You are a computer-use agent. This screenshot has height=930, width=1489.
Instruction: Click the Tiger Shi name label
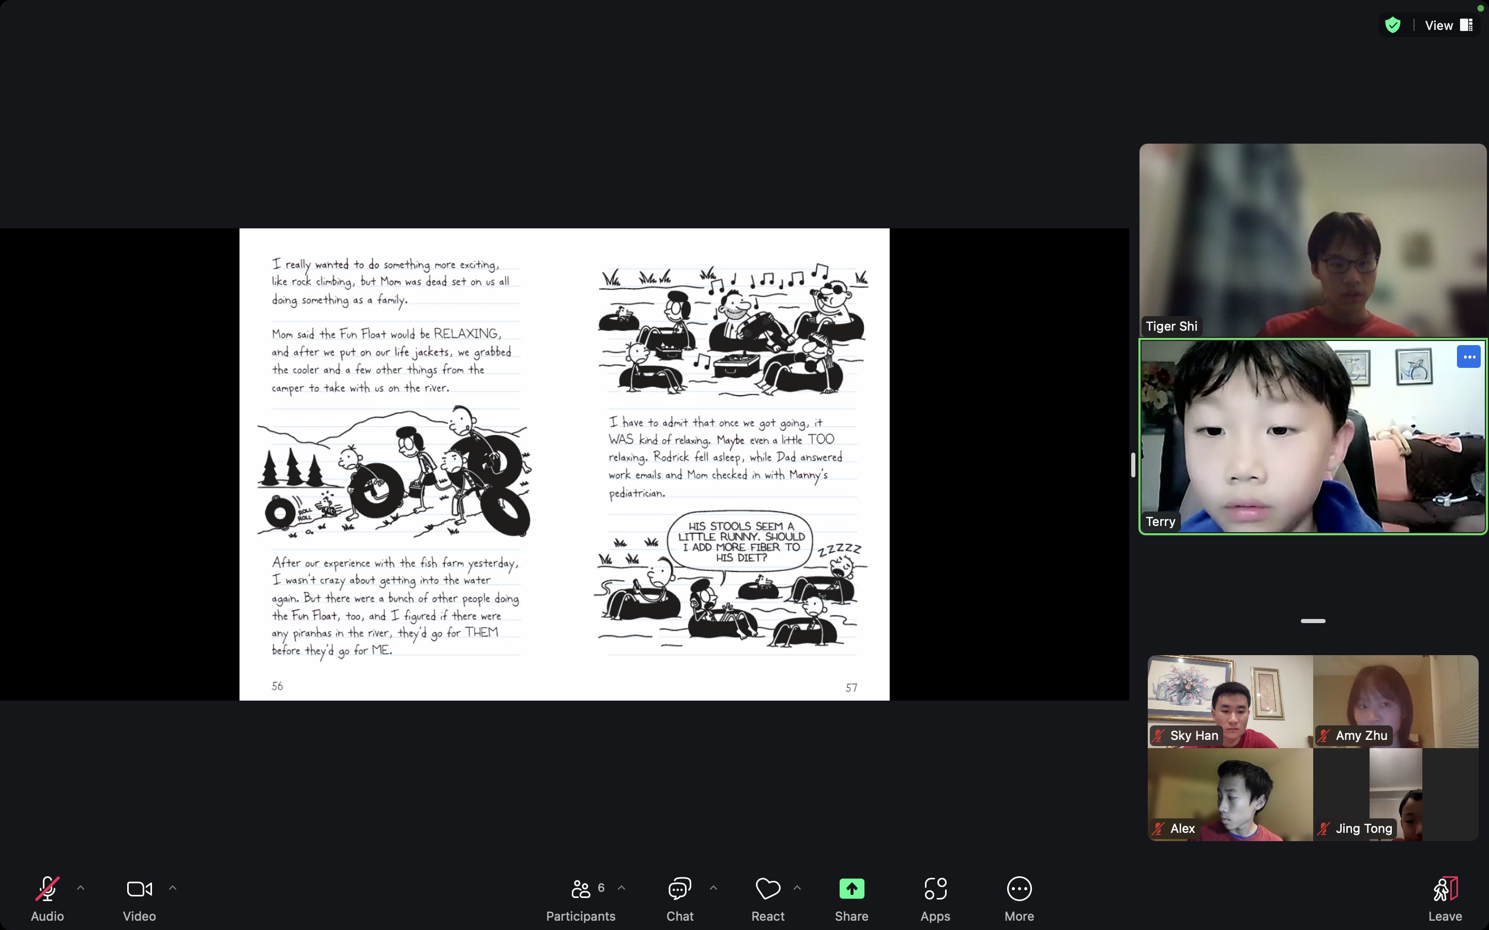1172,327
